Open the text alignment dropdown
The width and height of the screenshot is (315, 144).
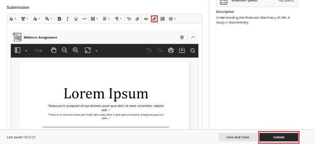(106, 19)
